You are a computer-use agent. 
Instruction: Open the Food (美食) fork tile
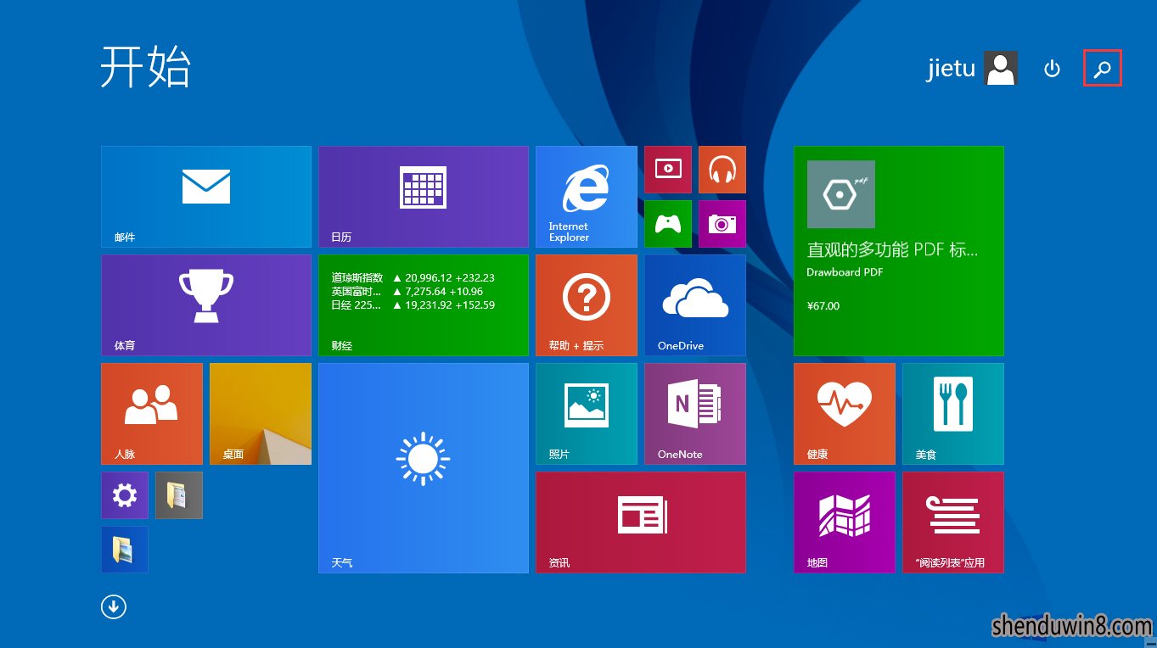(953, 414)
